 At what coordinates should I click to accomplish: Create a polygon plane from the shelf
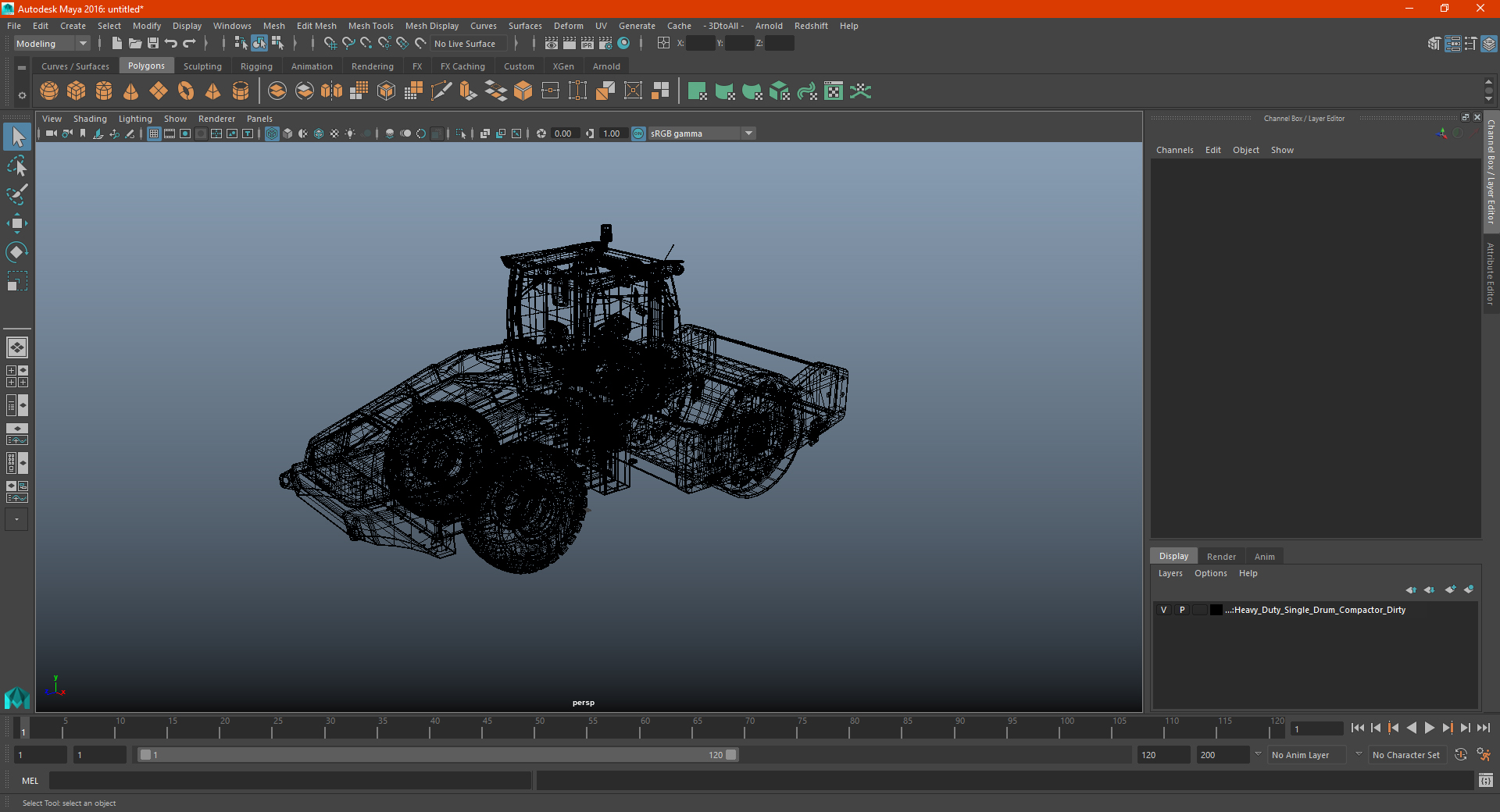[x=159, y=91]
